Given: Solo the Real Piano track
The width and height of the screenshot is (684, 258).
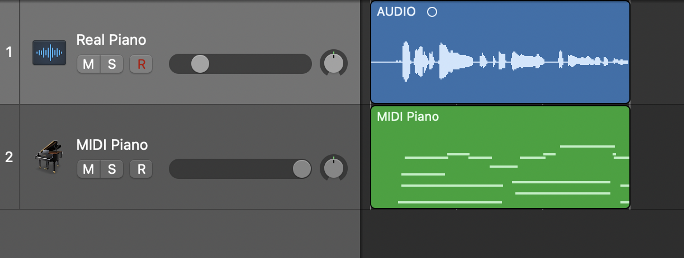Looking at the screenshot, I should 112,64.
